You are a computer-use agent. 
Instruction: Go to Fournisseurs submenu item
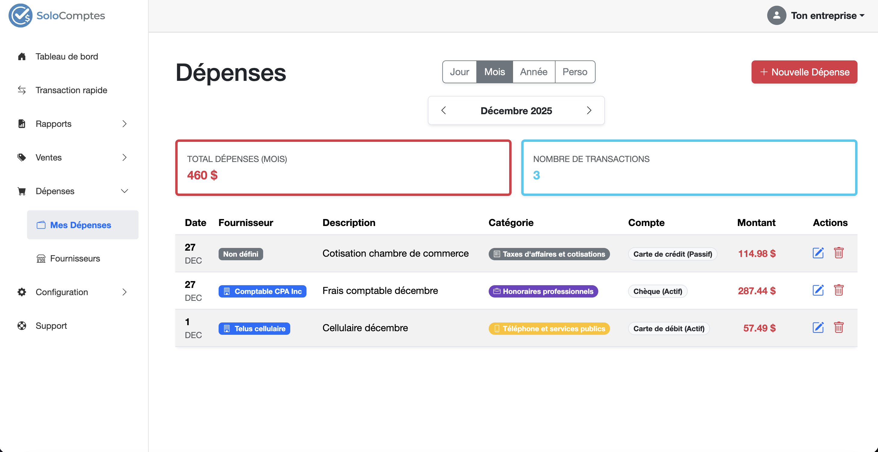(75, 258)
